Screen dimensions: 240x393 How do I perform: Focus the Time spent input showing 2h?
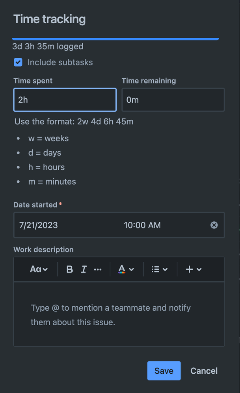pyautogui.click(x=65, y=100)
